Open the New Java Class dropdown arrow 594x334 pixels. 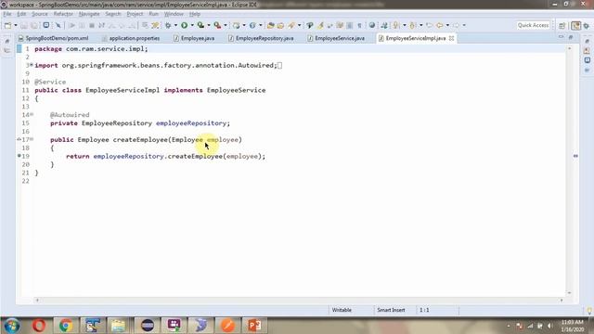point(260,25)
